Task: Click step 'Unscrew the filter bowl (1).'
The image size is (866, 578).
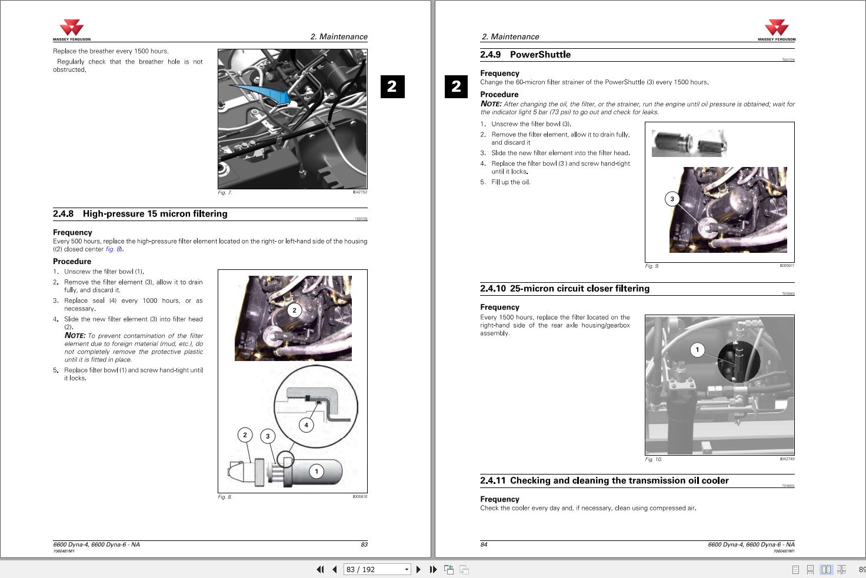Action: tap(104, 272)
